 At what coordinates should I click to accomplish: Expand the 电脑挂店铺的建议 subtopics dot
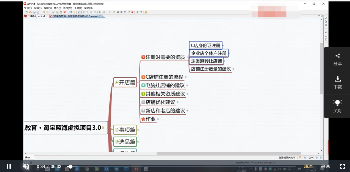[187, 85]
